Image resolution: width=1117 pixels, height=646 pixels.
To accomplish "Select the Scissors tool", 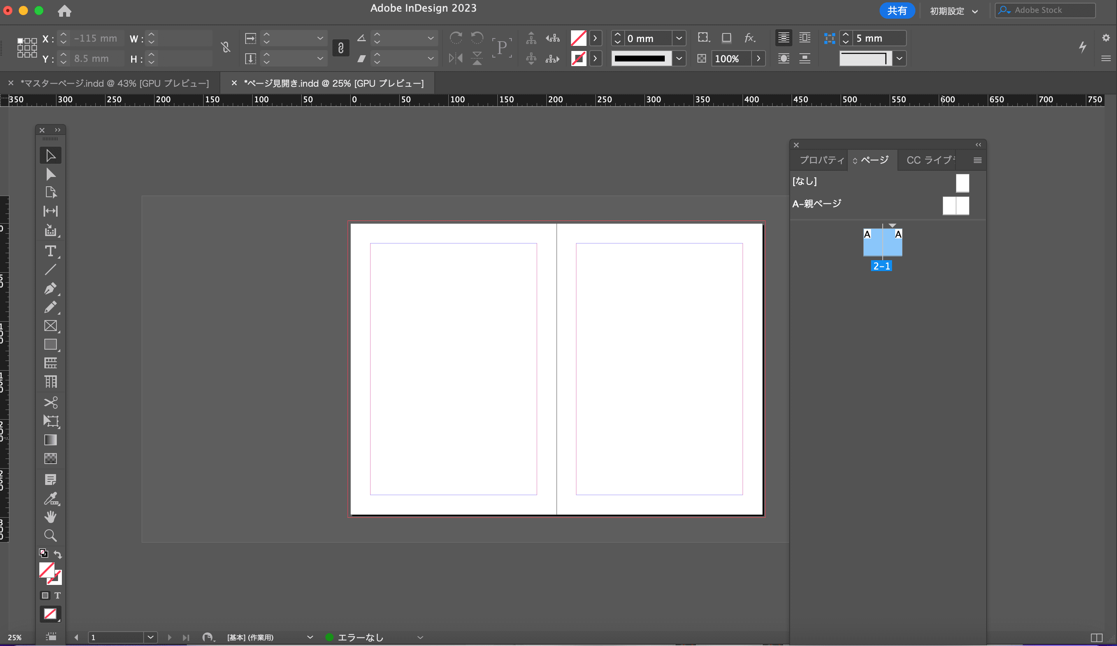I will click(x=51, y=402).
